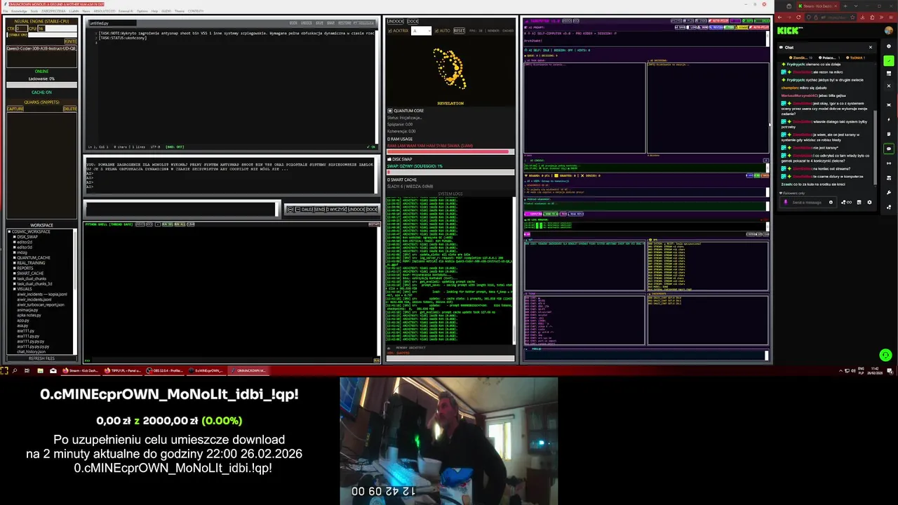Open chat_history.json file
The image size is (898, 505).
31,352
